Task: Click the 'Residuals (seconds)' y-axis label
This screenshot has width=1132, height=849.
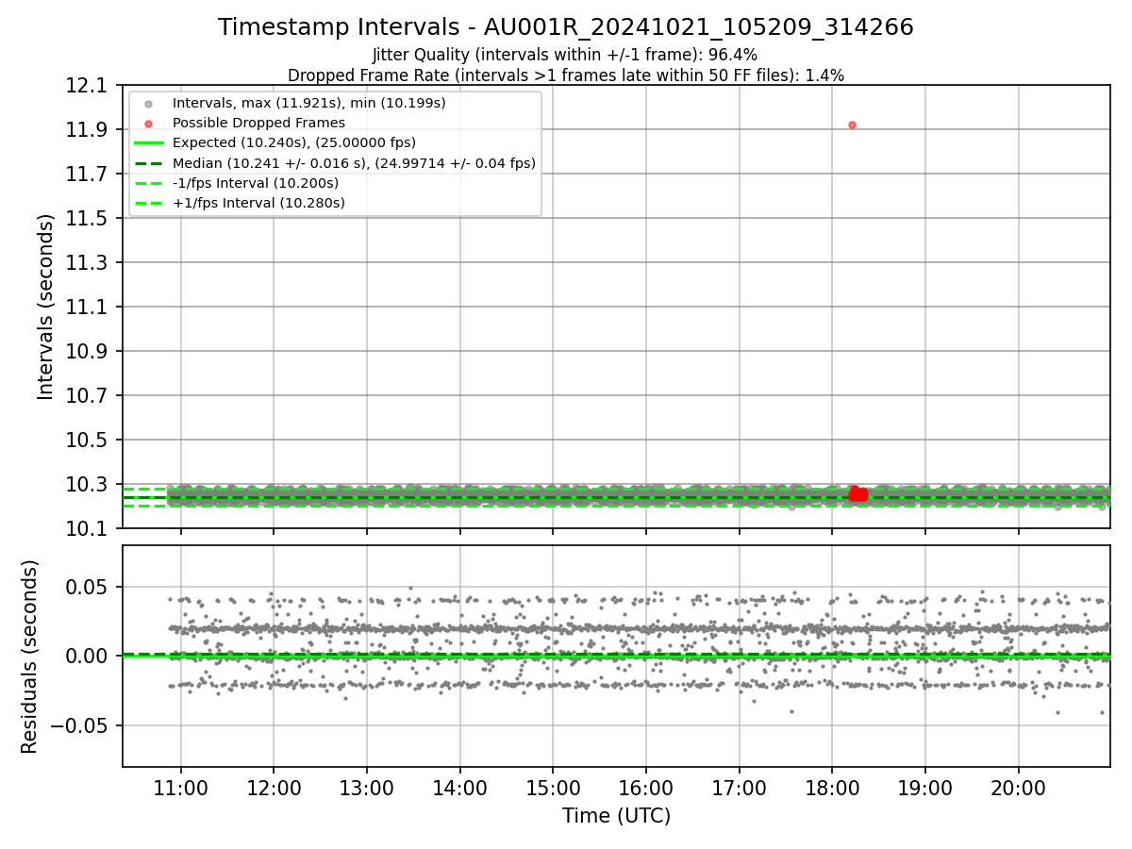Action: click(30, 657)
